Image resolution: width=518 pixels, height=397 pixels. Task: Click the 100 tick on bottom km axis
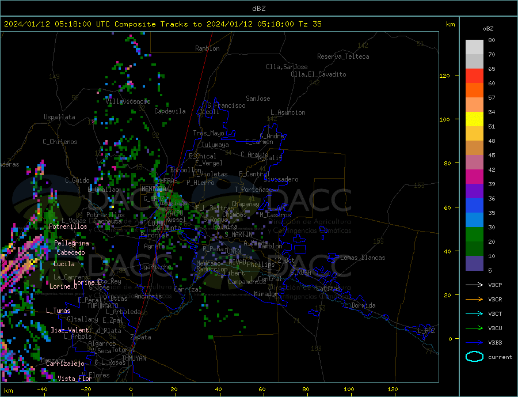349,390
